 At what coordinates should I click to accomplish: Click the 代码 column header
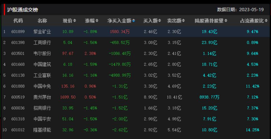click(x=18, y=21)
